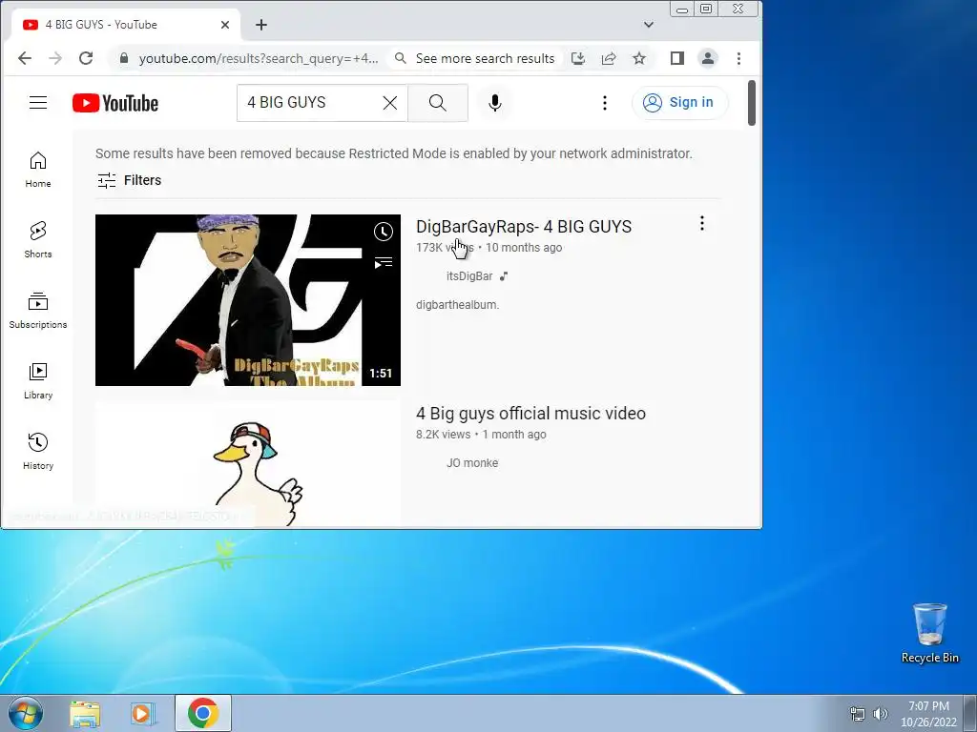Open Windows Media Player from taskbar
Screen dimensions: 977x732
click(x=142, y=713)
